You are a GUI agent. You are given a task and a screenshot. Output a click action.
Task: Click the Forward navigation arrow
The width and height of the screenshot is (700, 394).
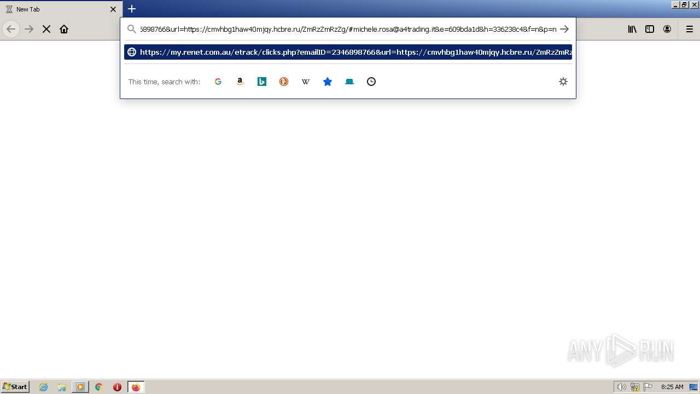(x=29, y=29)
